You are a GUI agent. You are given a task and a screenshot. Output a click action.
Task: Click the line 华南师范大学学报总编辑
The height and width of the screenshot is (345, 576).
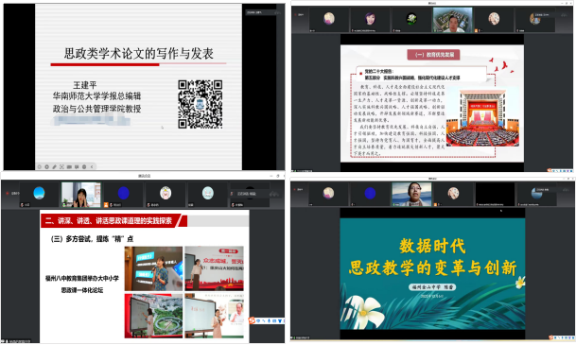(96, 96)
